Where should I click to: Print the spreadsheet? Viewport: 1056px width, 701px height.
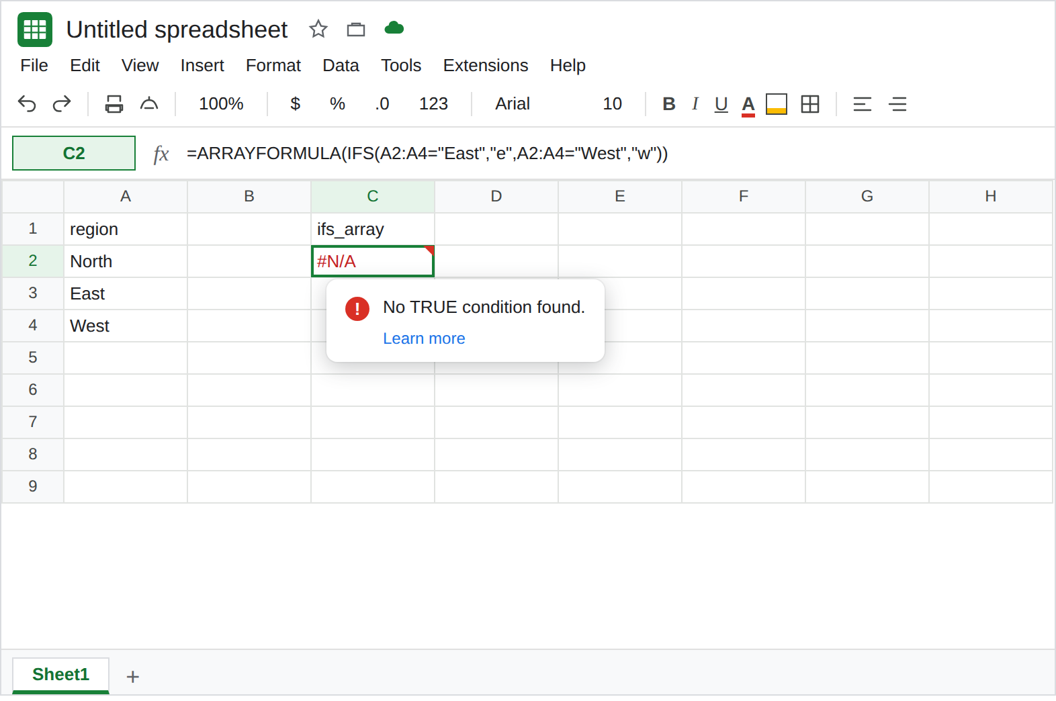coord(114,104)
